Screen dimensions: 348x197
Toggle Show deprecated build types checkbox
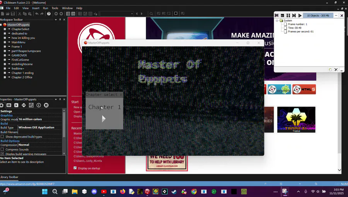(2, 137)
